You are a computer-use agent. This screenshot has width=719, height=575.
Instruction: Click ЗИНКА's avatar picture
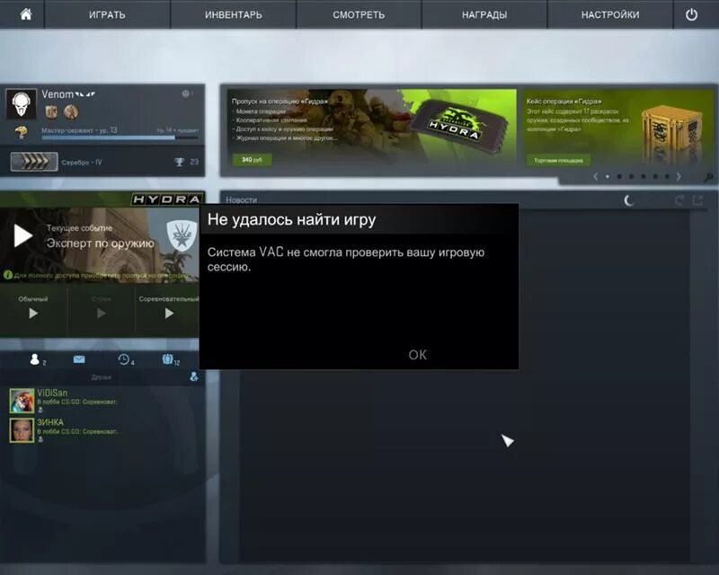pos(22,430)
